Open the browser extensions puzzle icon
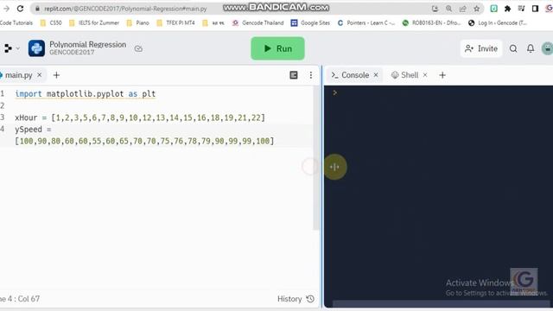The width and height of the screenshot is (553, 311). click(507, 9)
